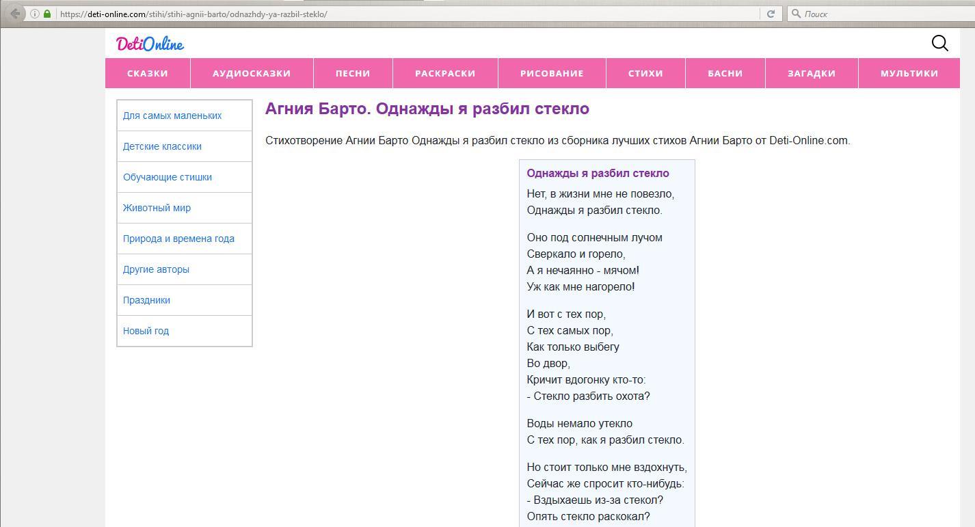Viewport: 975px width, 527px height.
Task: Click the DetiOnline logo
Action: coord(150,44)
